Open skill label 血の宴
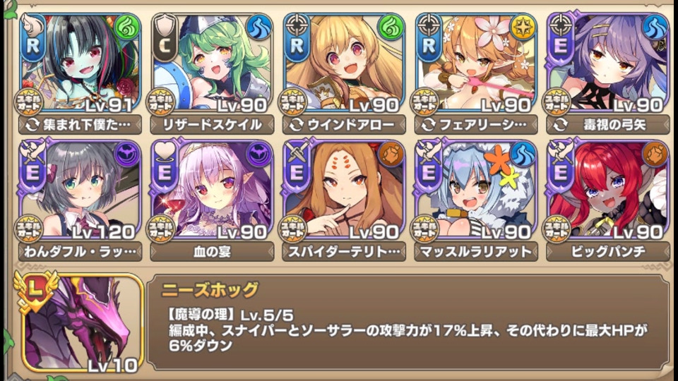678x381 pixels. click(212, 252)
